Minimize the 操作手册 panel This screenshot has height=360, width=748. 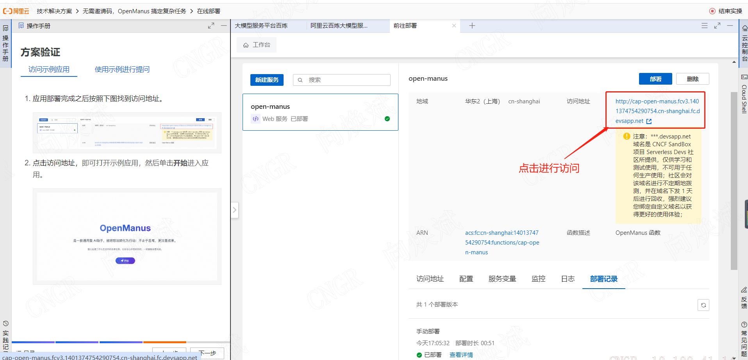(224, 26)
